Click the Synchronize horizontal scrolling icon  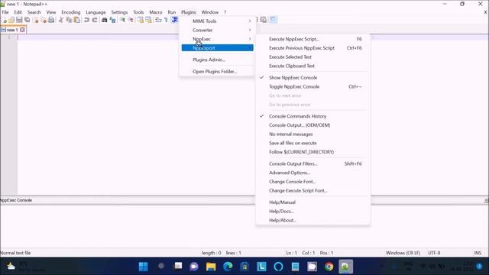point(148,21)
